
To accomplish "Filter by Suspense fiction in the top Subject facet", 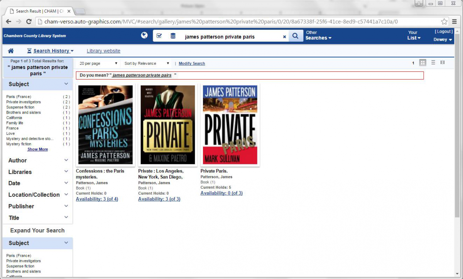I will 20,107.
